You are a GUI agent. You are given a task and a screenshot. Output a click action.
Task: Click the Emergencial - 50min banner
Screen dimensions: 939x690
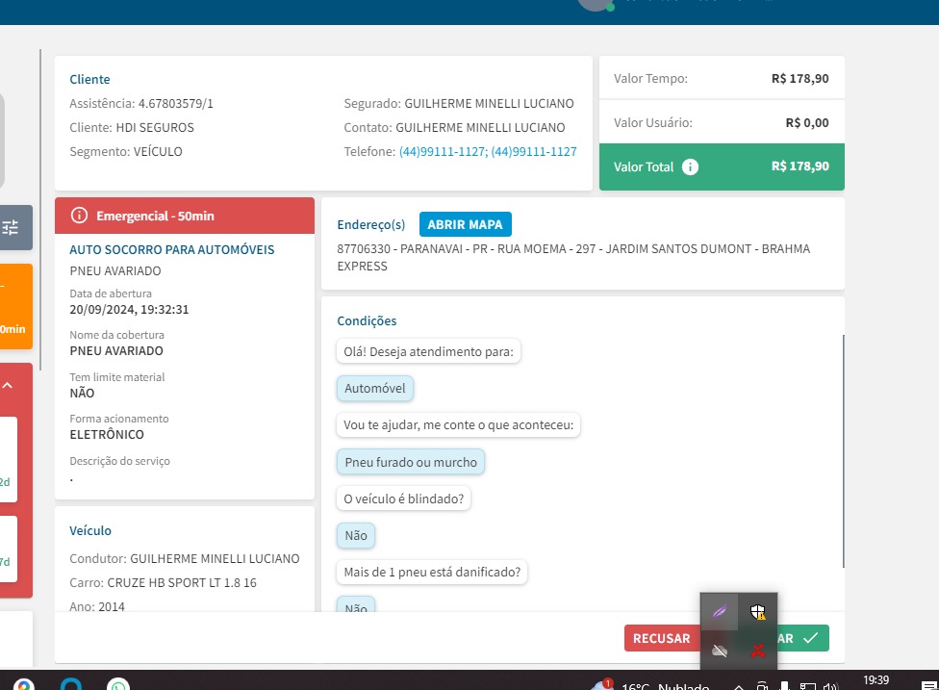185,216
